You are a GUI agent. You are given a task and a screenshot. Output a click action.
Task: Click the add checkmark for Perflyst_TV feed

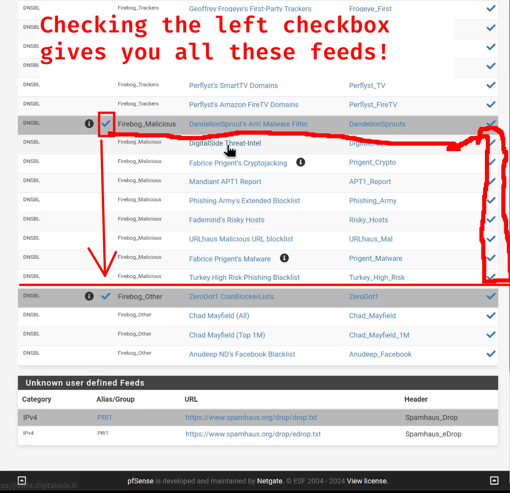pos(491,85)
